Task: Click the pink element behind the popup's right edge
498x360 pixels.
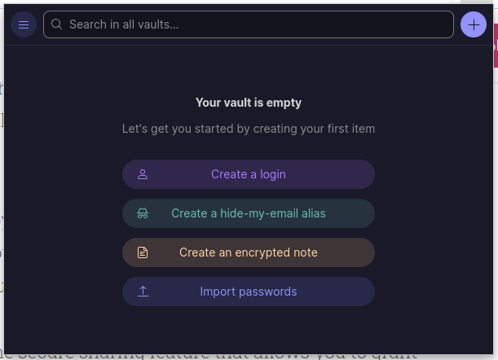Action: 496,45
